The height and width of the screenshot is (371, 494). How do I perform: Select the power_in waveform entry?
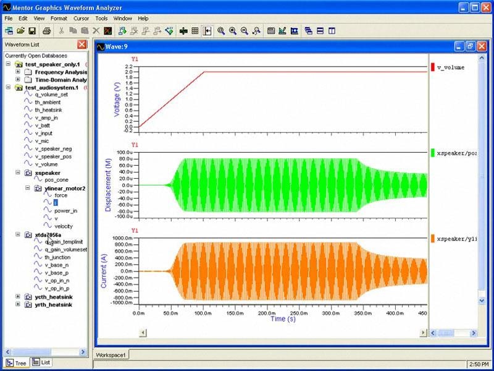point(66,211)
